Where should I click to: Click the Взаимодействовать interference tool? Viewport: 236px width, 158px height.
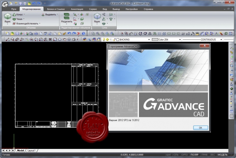pyautogui.click(x=26, y=24)
